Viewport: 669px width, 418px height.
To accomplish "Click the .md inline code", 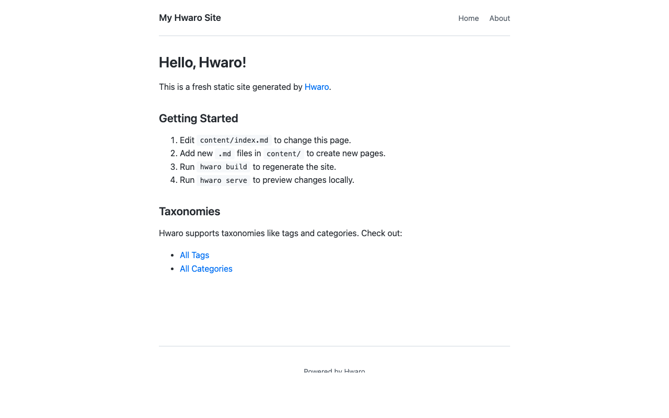I will [225, 154].
